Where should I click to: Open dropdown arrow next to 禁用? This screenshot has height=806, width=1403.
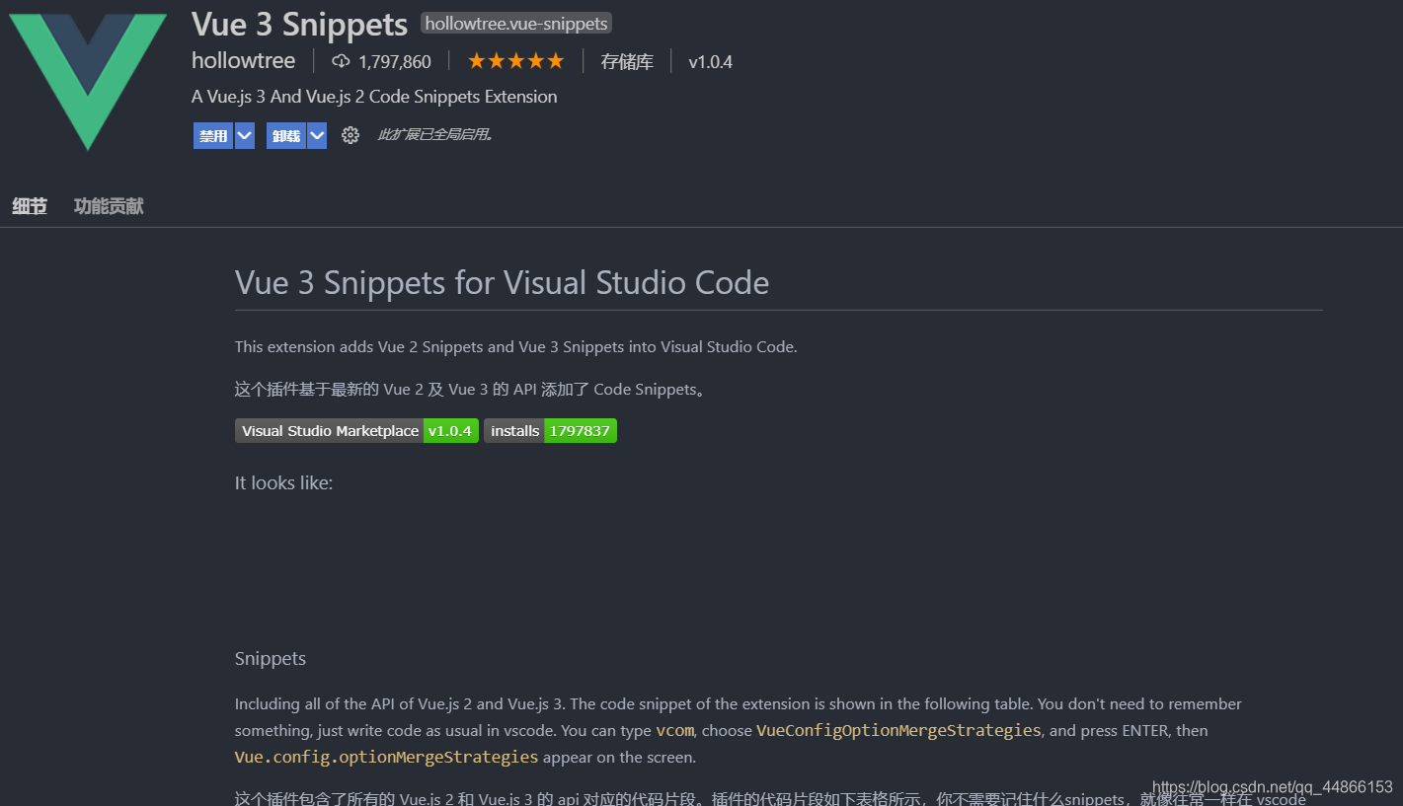[244, 136]
